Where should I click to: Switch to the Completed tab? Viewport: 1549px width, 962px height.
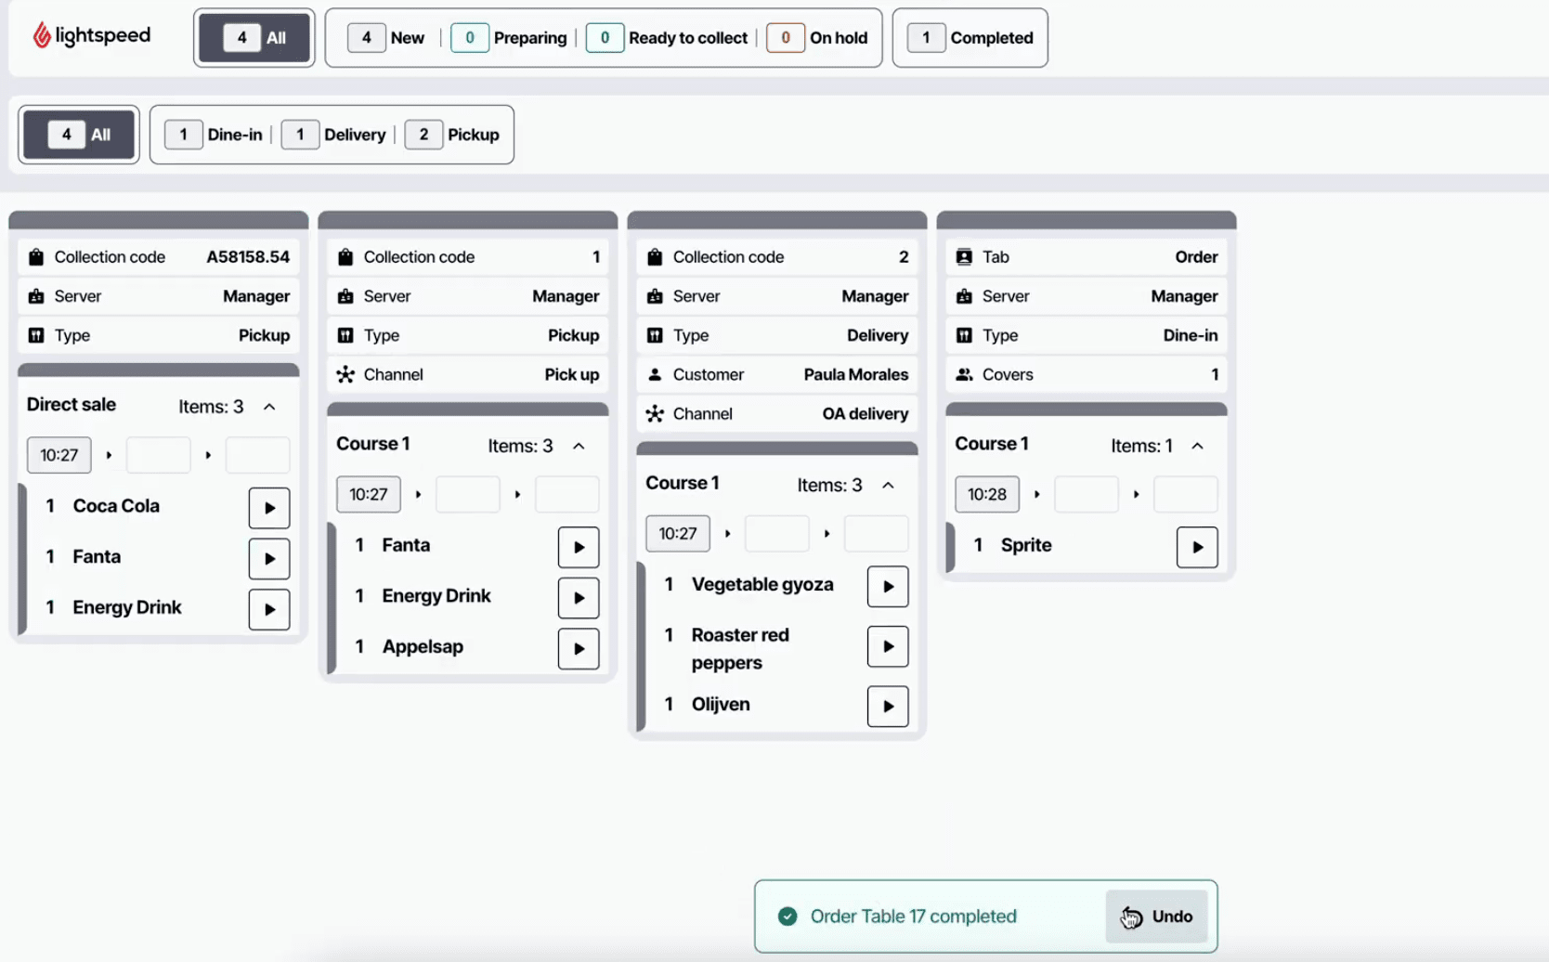pyautogui.click(x=970, y=37)
